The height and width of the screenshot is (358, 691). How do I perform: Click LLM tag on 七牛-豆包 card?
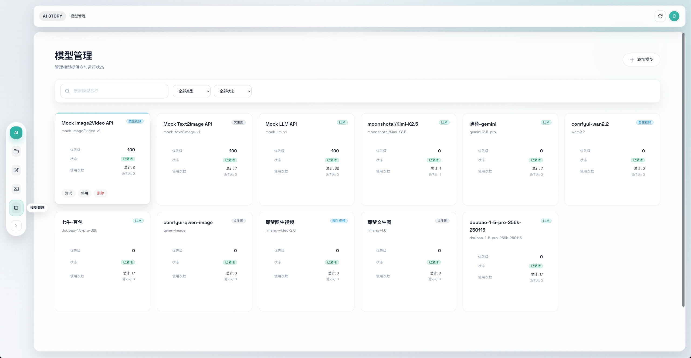138,221
